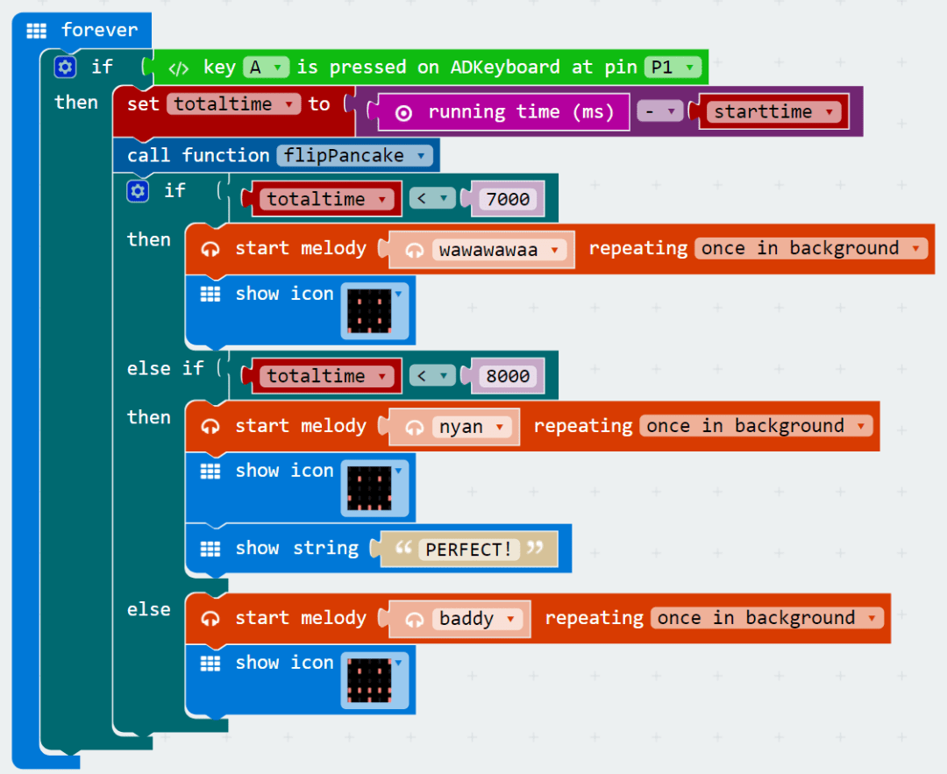Click the grid icon on the show string block
The width and height of the screenshot is (947, 774).
pyautogui.click(x=210, y=549)
